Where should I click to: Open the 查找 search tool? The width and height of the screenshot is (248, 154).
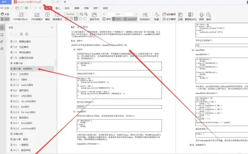pyautogui.click(x=208, y=16)
